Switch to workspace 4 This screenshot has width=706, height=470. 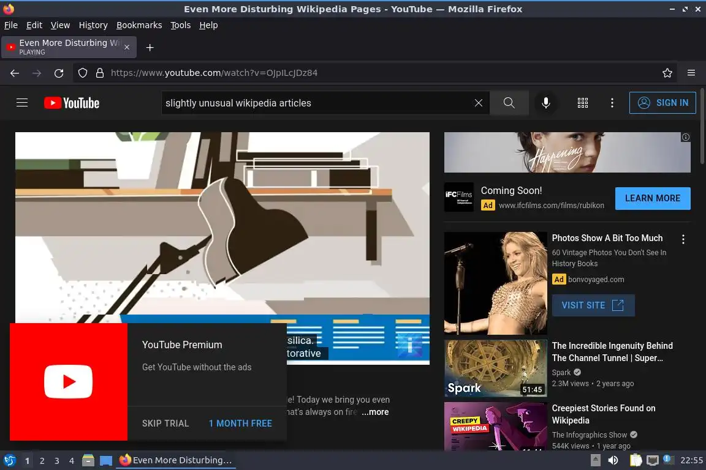point(72,461)
